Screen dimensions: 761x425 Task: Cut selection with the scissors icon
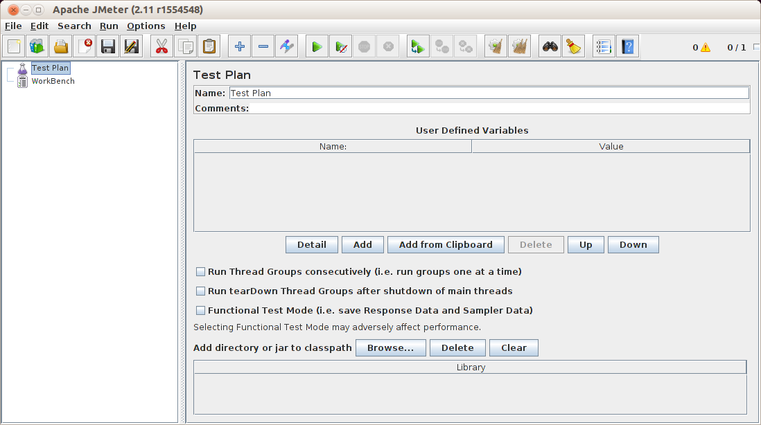161,46
